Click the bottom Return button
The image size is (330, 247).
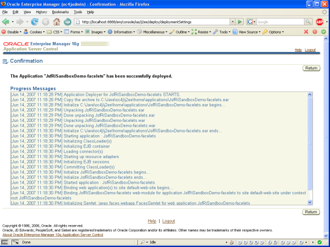click(x=311, y=212)
